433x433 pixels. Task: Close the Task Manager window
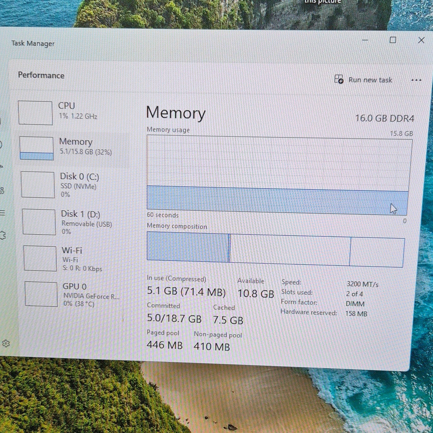[x=421, y=40]
